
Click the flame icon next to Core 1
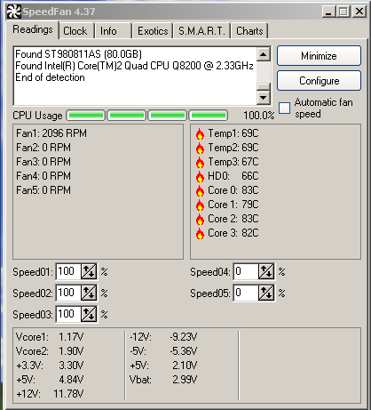(200, 205)
